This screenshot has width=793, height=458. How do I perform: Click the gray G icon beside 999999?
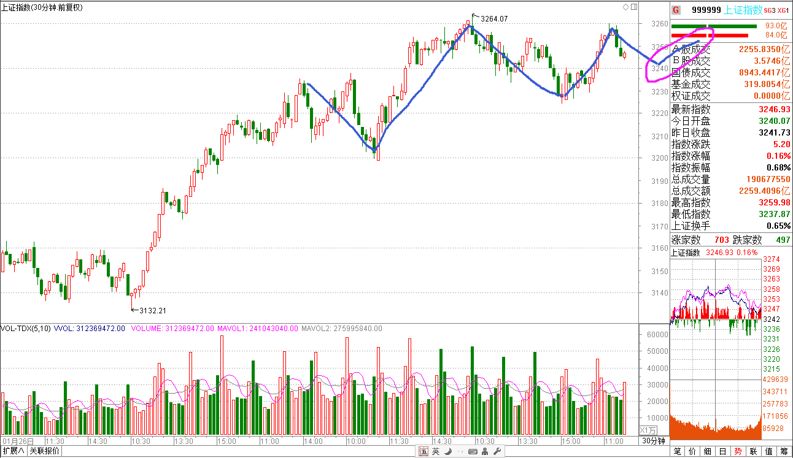(x=676, y=10)
